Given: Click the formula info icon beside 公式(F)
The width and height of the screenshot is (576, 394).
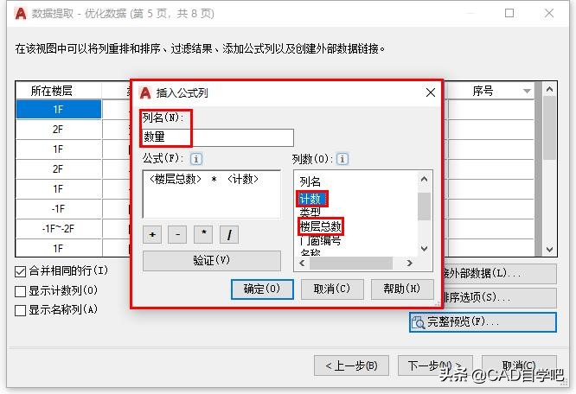Looking at the screenshot, I should pos(195,159).
